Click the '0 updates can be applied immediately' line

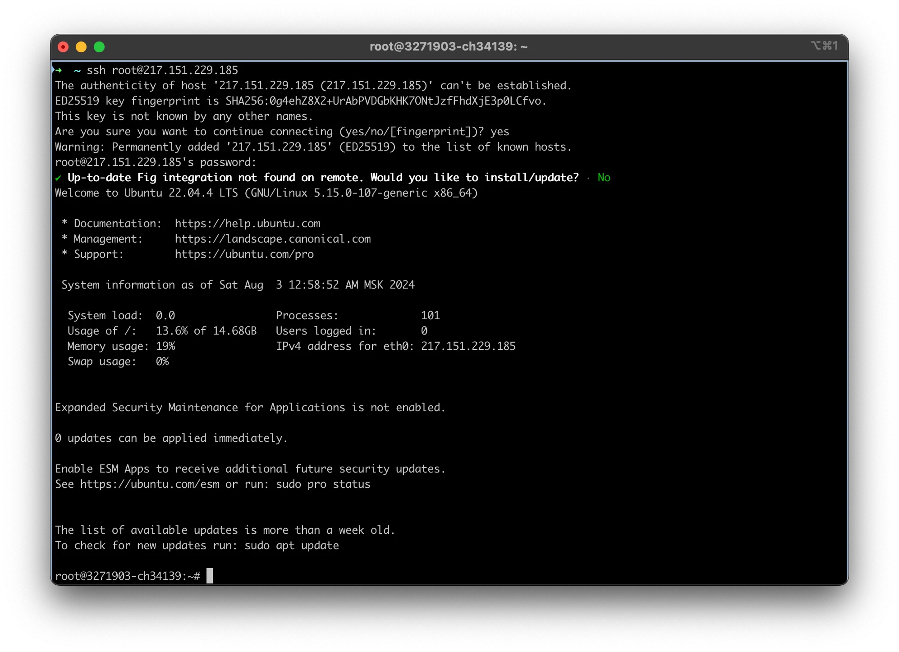click(x=171, y=438)
